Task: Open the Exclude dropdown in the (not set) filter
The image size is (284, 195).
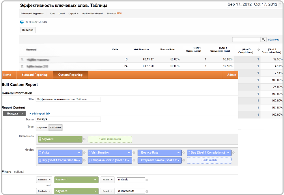Action: (44, 180)
